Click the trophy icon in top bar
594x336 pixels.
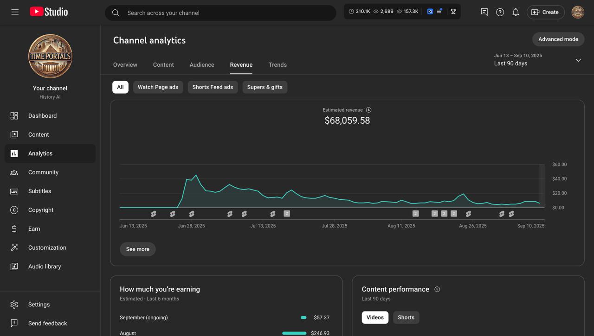click(x=453, y=12)
